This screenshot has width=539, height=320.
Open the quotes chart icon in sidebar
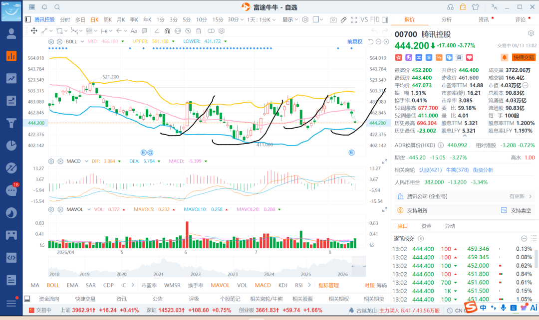(x=11, y=56)
